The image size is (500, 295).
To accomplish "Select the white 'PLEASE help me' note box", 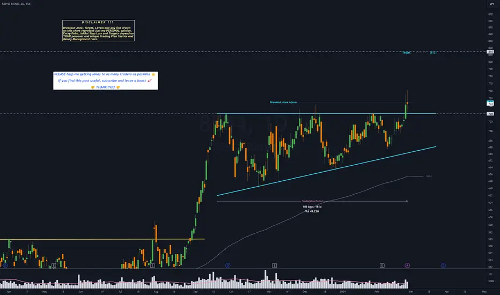I will pyautogui.click(x=106, y=80).
